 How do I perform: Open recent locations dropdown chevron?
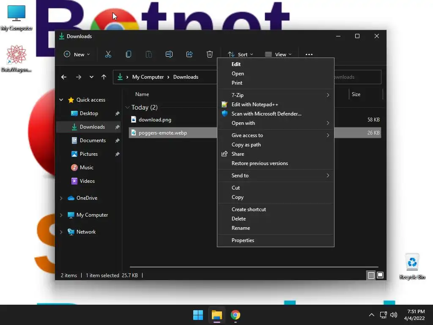[x=91, y=77]
